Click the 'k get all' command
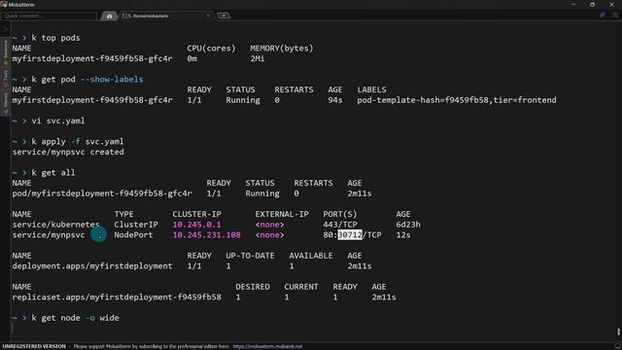The image size is (622, 350). (x=53, y=173)
